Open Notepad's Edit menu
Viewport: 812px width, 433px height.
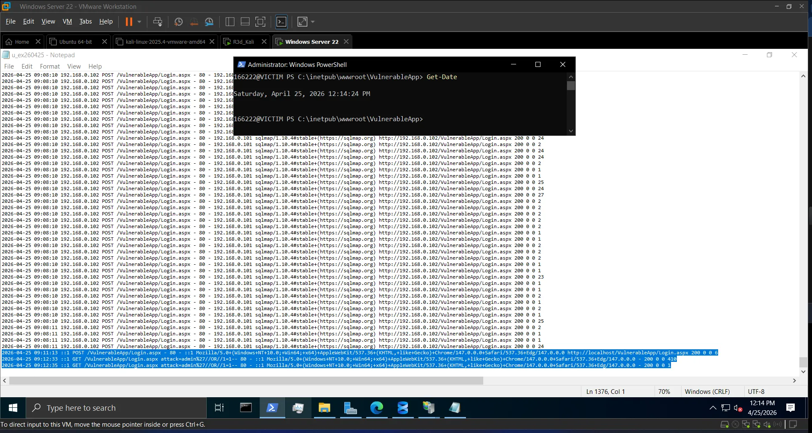(27, 66)
